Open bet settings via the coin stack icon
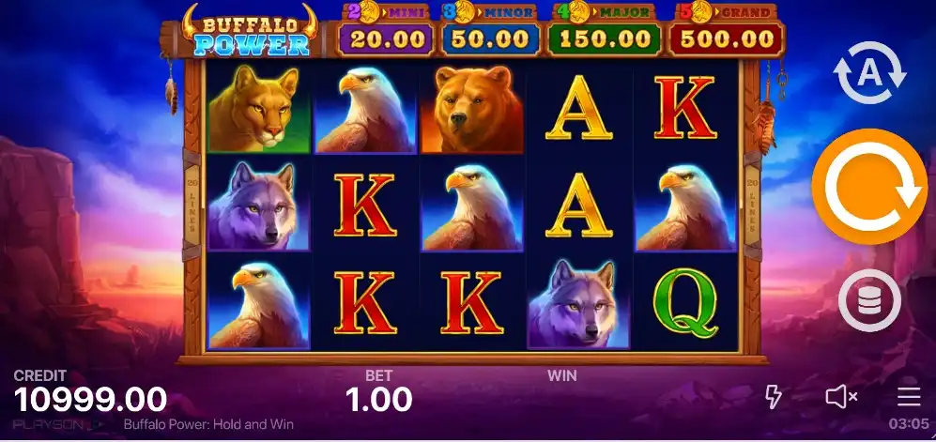 [869, 300]
